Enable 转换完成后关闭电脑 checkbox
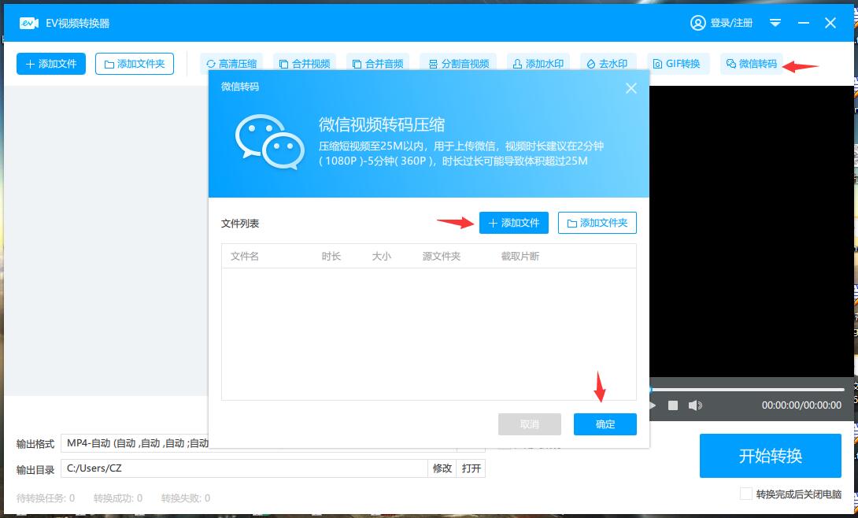 745,494
